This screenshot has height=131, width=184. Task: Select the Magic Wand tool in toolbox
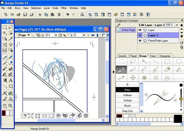pyautogui.click(x=5, y=33)
